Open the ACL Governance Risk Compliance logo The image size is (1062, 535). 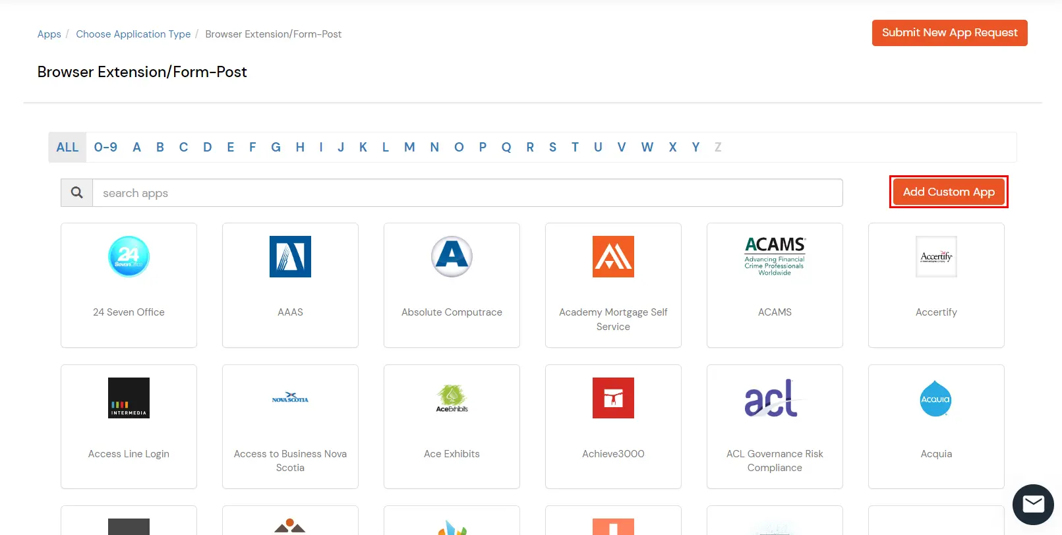point(775,398)
